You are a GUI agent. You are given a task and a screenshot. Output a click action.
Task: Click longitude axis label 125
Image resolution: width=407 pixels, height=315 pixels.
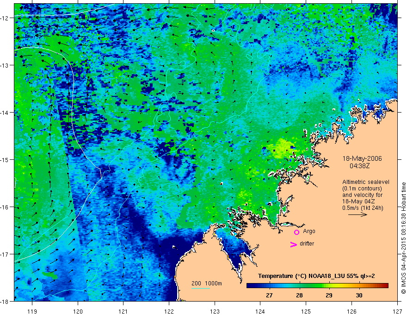[306, 311]
